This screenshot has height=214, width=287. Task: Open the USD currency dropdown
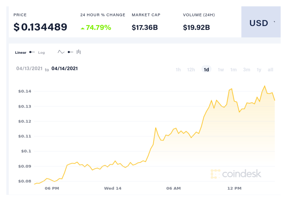(261, 23)
